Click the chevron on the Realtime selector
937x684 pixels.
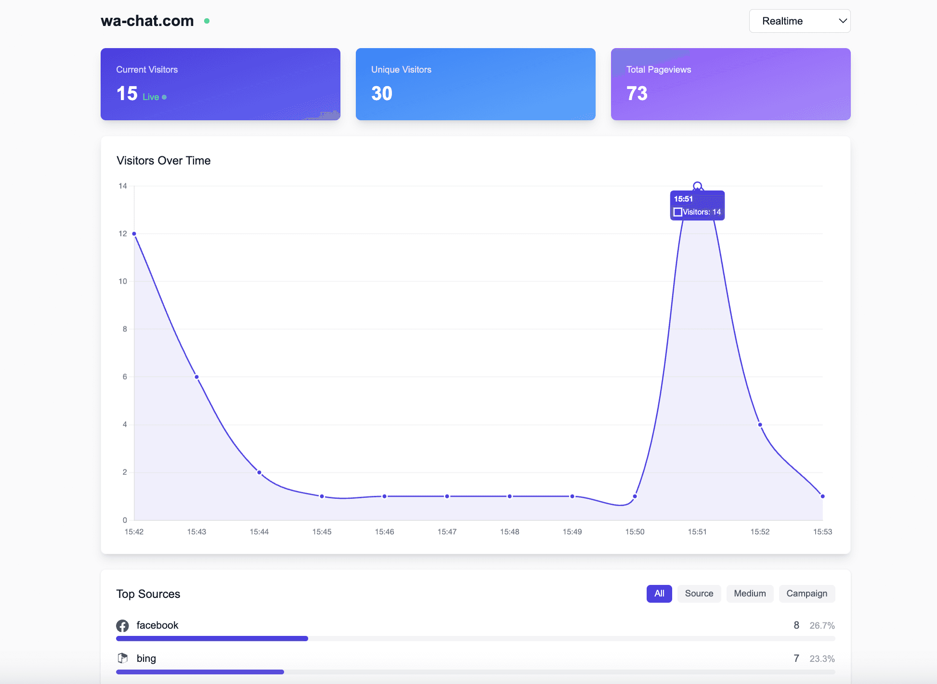843,21
